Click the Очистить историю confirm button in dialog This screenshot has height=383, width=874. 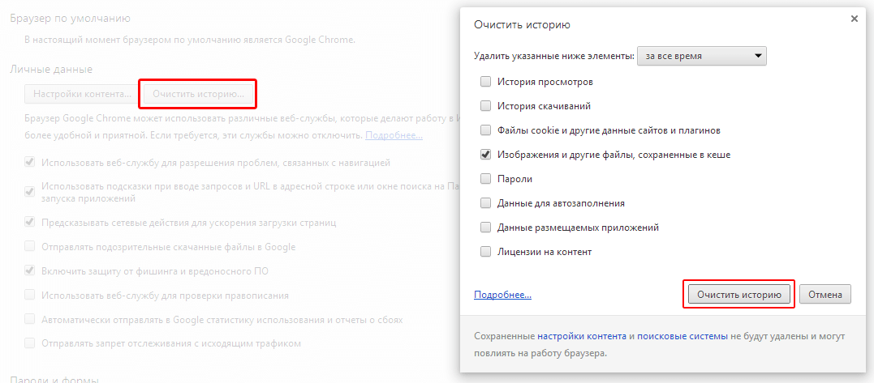[738, 295]
